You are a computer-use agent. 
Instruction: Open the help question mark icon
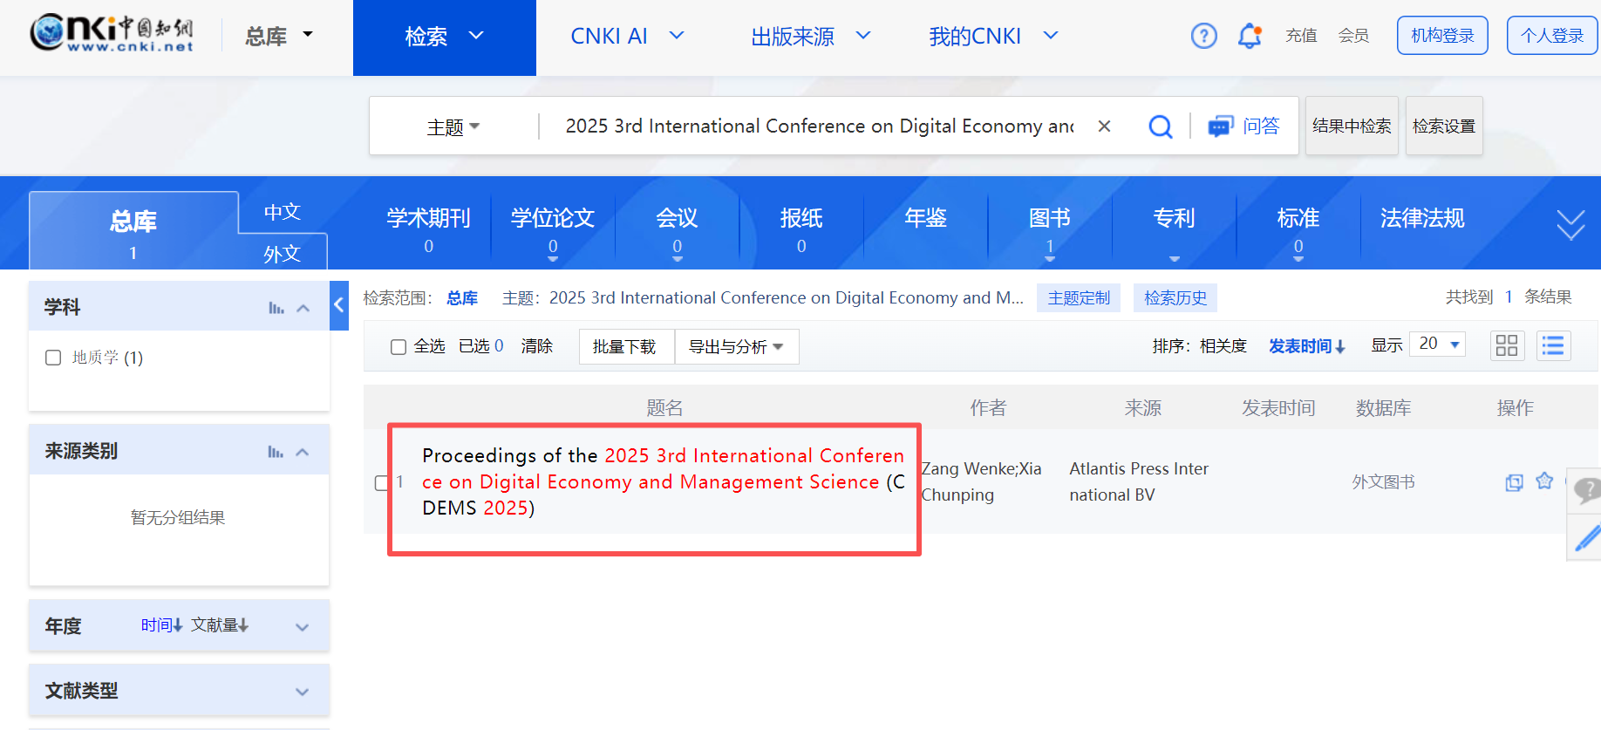point(1203,36)
